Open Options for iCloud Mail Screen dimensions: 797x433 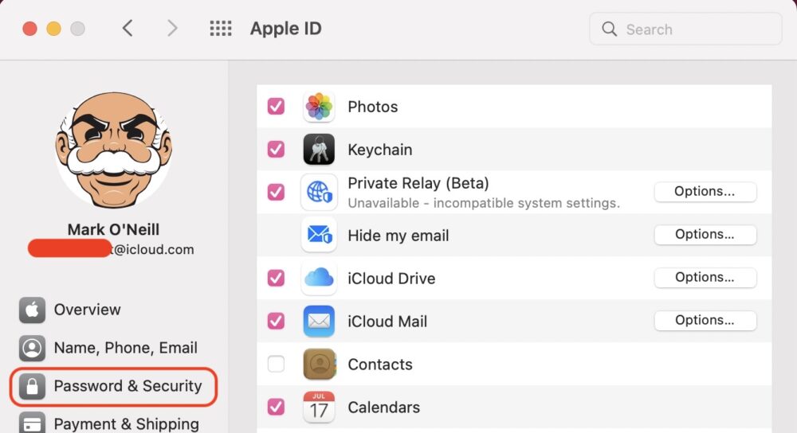click(705, 321)
